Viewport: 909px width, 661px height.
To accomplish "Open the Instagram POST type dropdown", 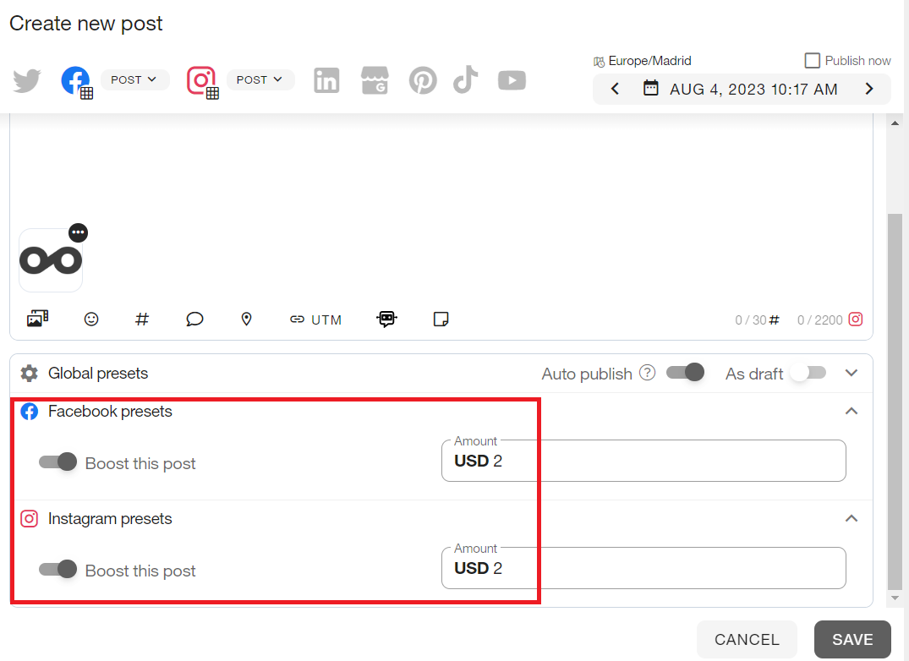I will 260,79.
